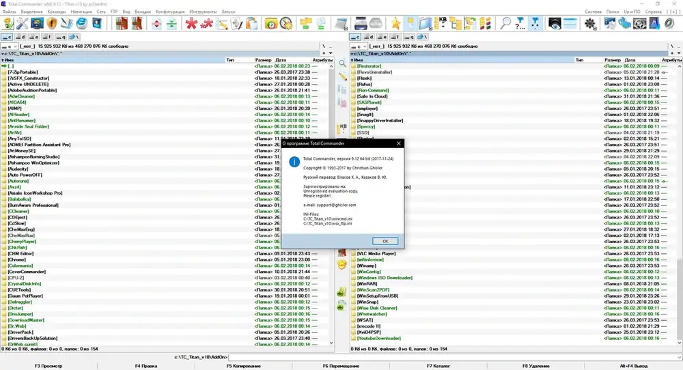Image resolution: width=683 pixels, height=370 pixels.
Task: Select drive c button in left panel
Action: (7, 37)
